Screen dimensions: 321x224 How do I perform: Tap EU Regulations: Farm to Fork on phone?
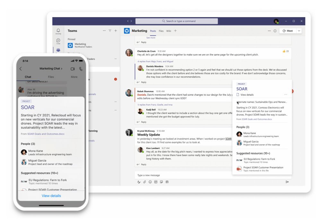tap(51, 182)
